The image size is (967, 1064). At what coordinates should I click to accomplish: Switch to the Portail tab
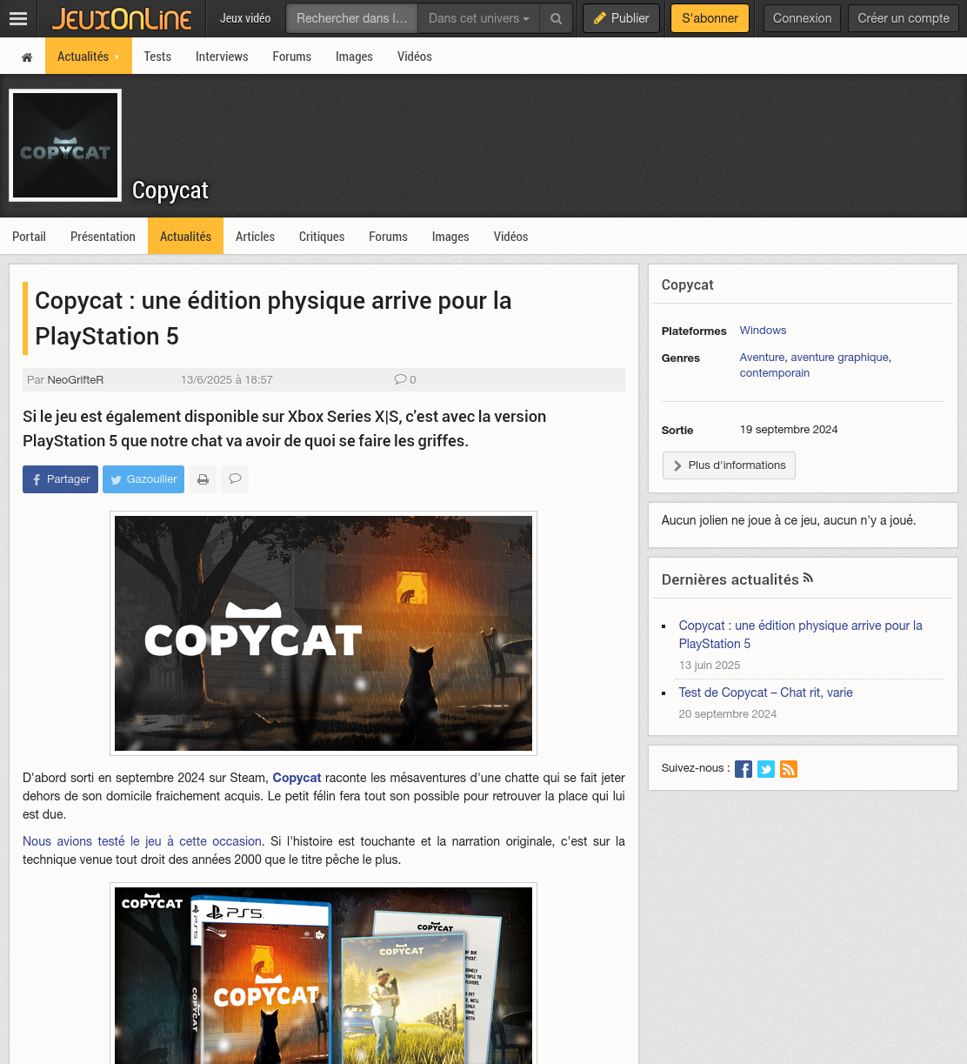point(29,237)
